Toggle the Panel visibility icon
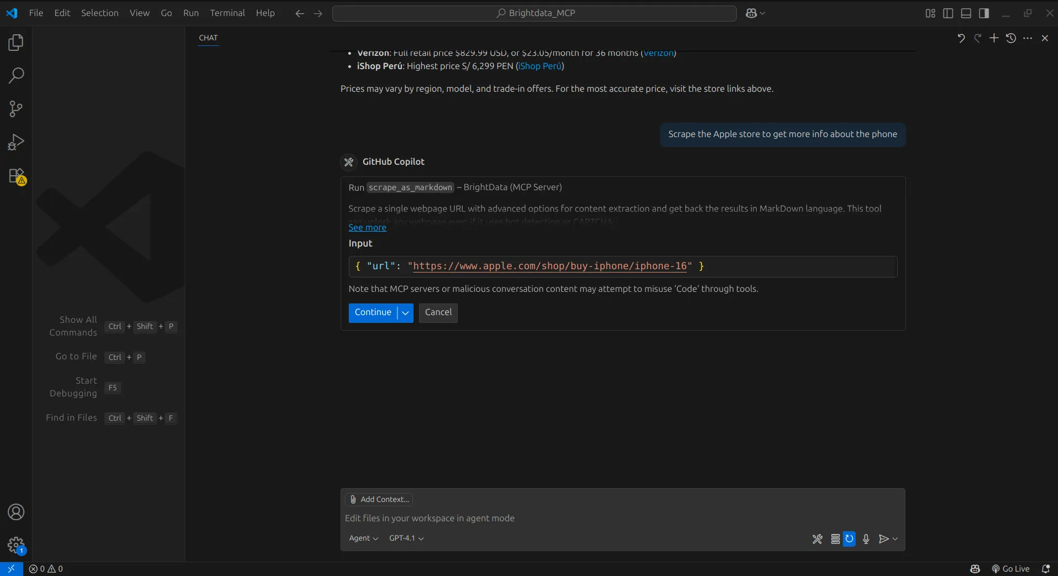The image size is (1058, 576). coord(966,13)
